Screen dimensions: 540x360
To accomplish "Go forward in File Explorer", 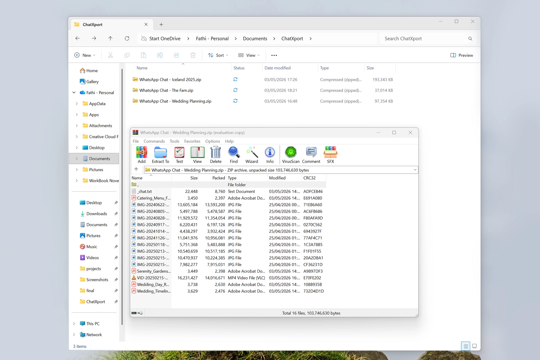I will [x=94, y=38].
